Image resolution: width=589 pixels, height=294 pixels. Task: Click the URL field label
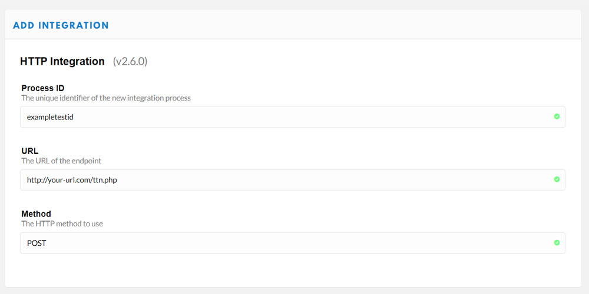[30, 151]
